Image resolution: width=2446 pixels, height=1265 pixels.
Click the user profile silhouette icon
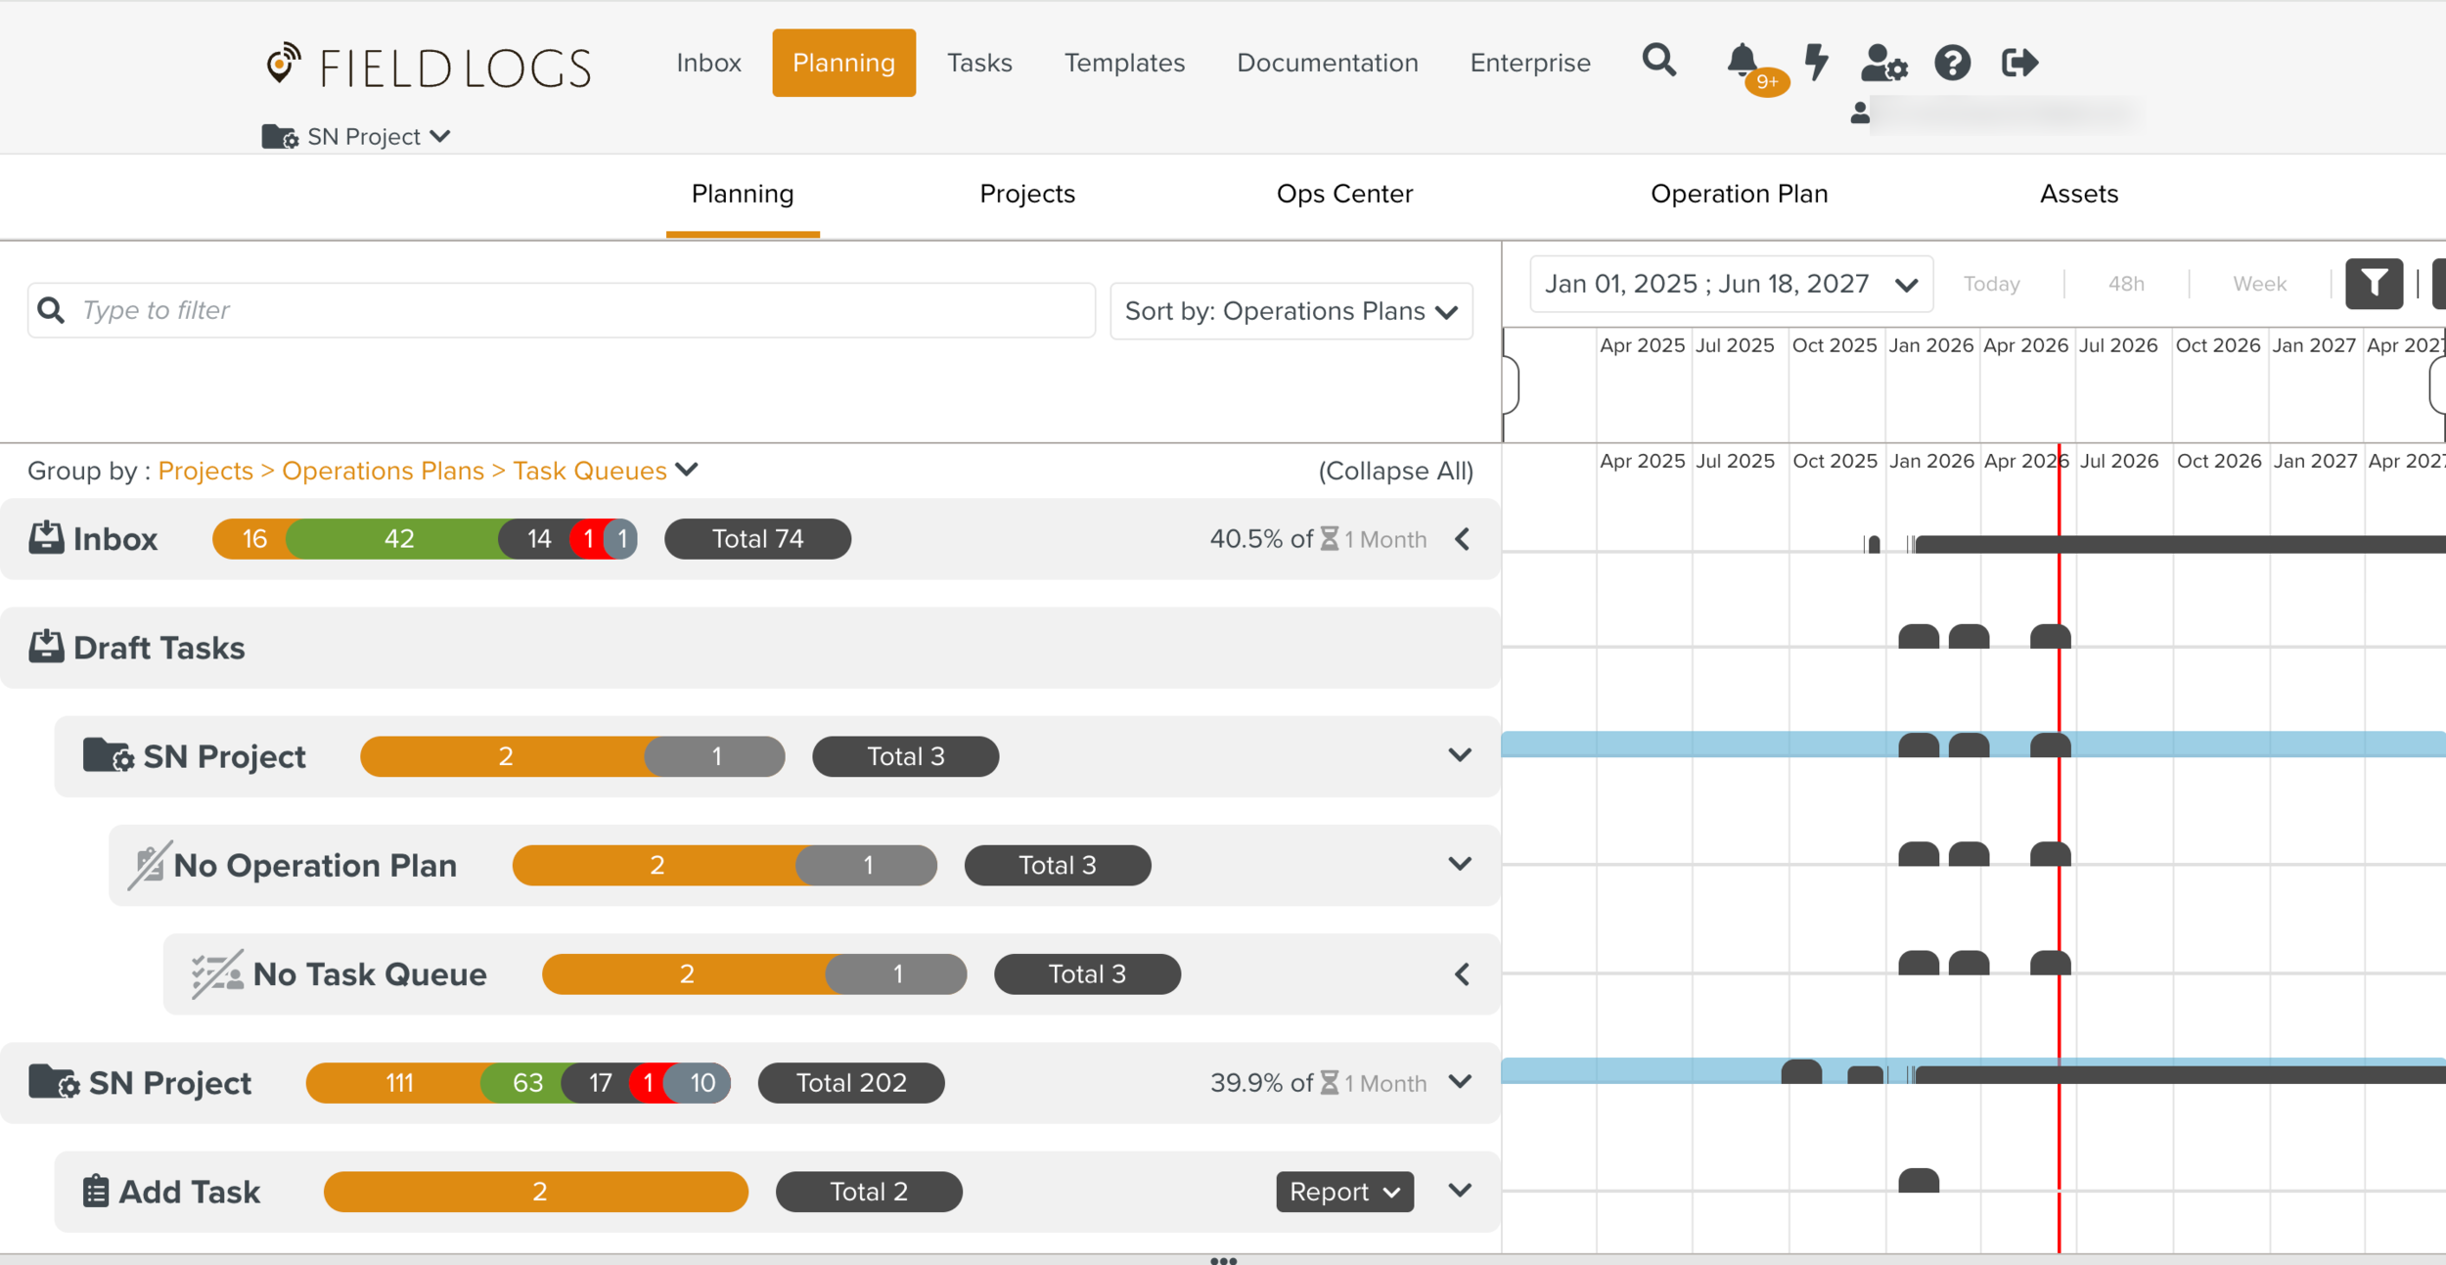[x=1860, y=113]
